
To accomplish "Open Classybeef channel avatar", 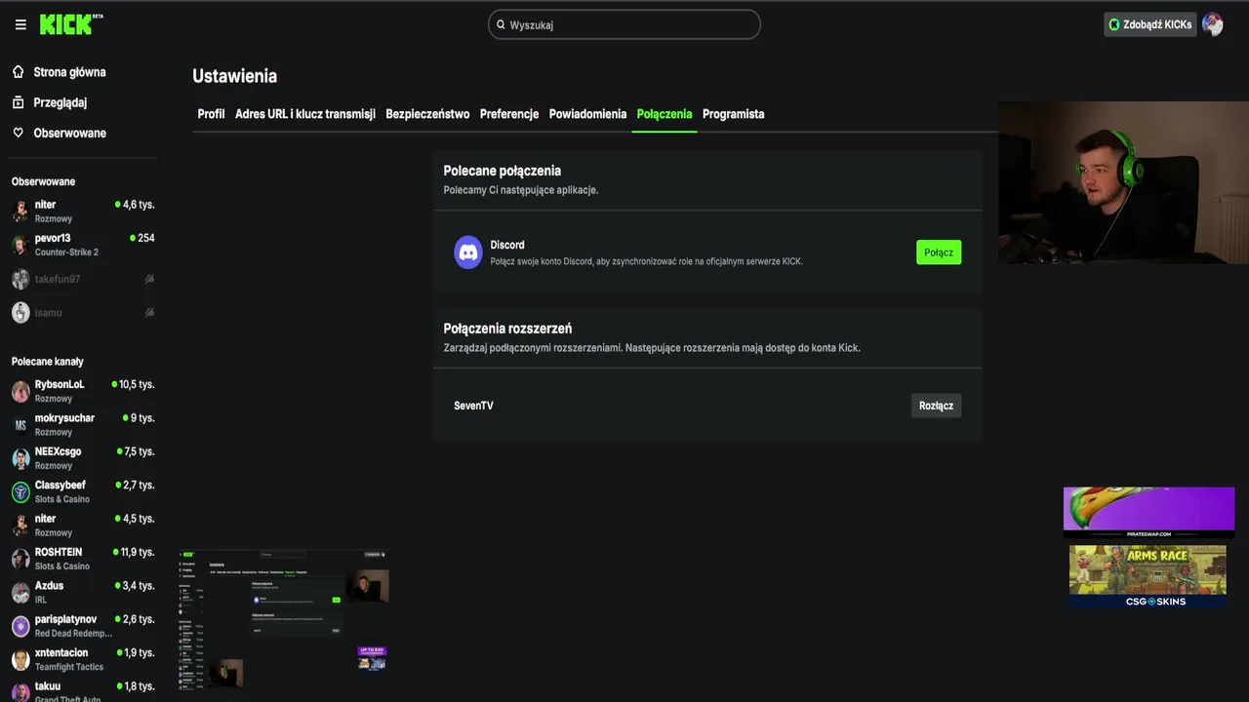I will pyautogui.click(x=20, y=491).
